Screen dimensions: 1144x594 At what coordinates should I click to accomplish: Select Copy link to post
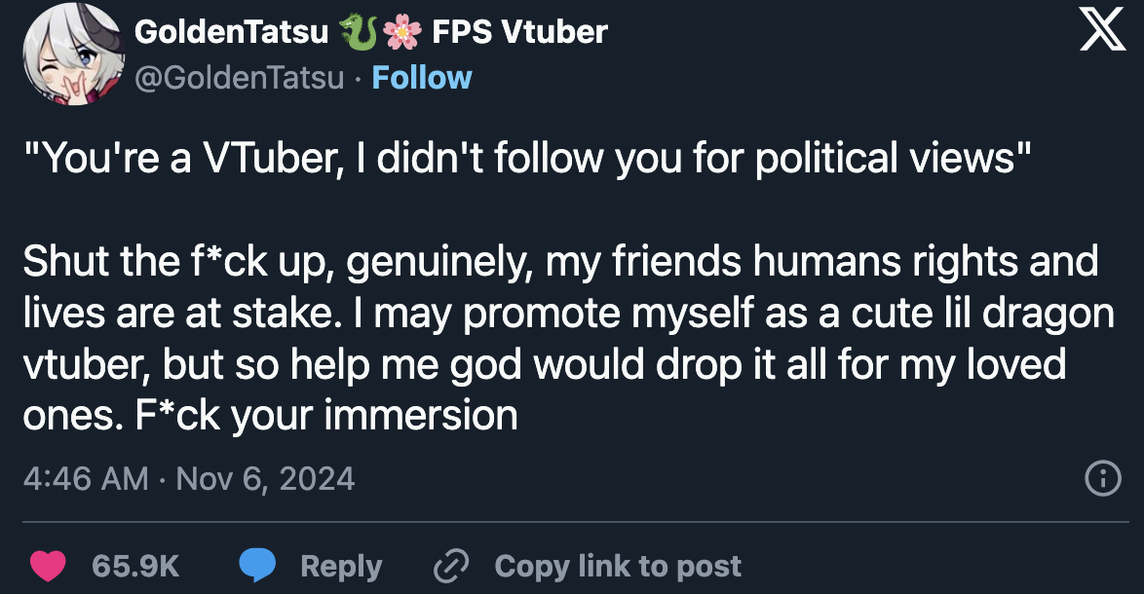coord(618,566)
